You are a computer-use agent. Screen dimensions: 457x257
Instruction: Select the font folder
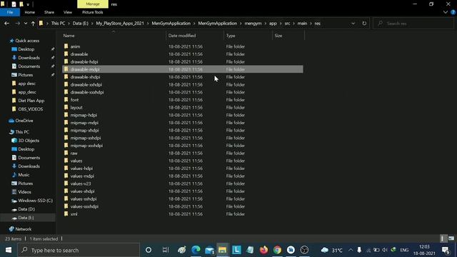74,100
